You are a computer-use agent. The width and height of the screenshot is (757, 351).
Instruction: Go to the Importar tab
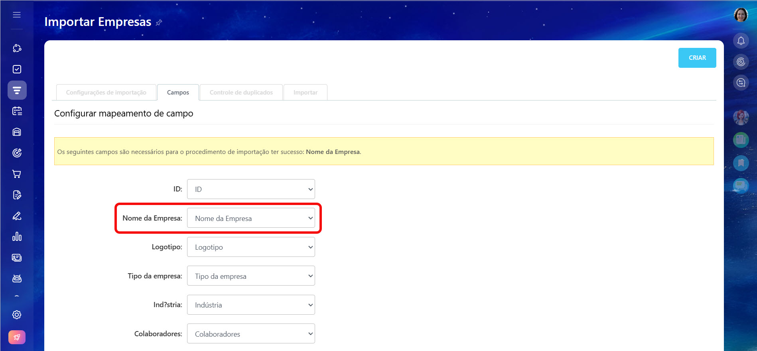pos(305,93)
